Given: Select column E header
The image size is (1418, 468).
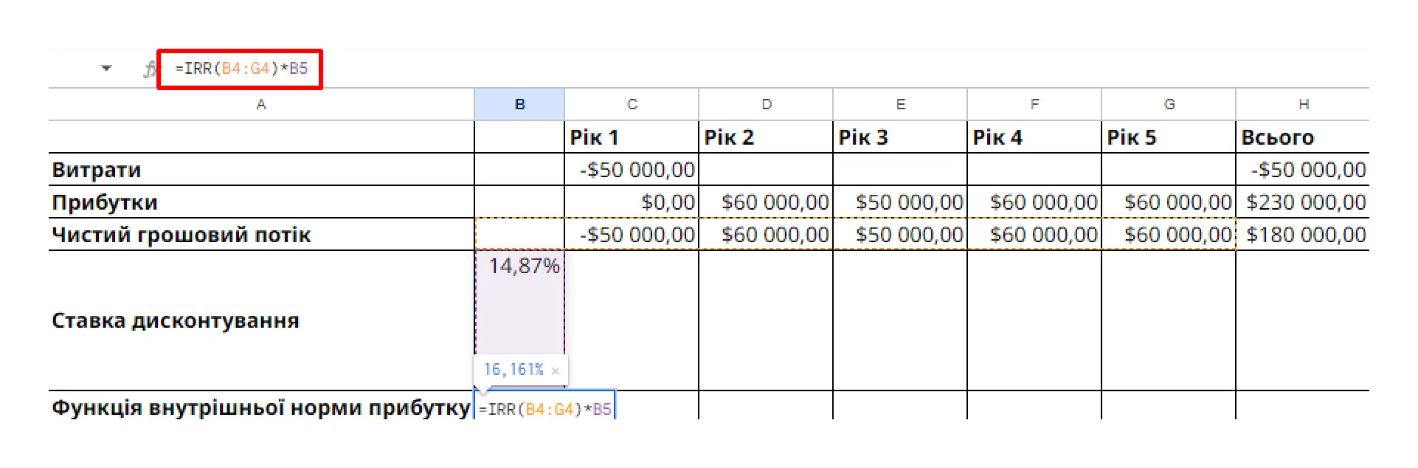Looking at the screenshot, I should click(900, 104).
